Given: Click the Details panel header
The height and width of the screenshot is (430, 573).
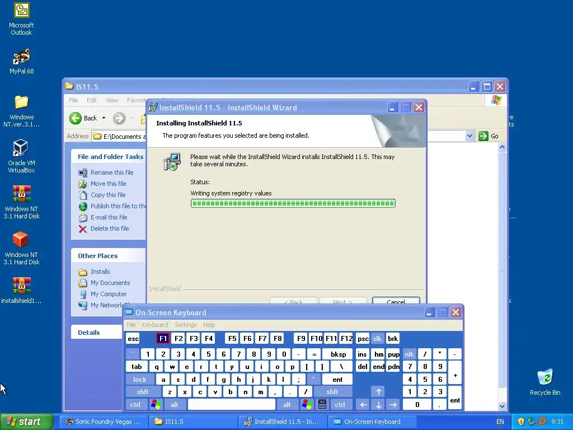Looking at the screenshot, I should (96, 333).
